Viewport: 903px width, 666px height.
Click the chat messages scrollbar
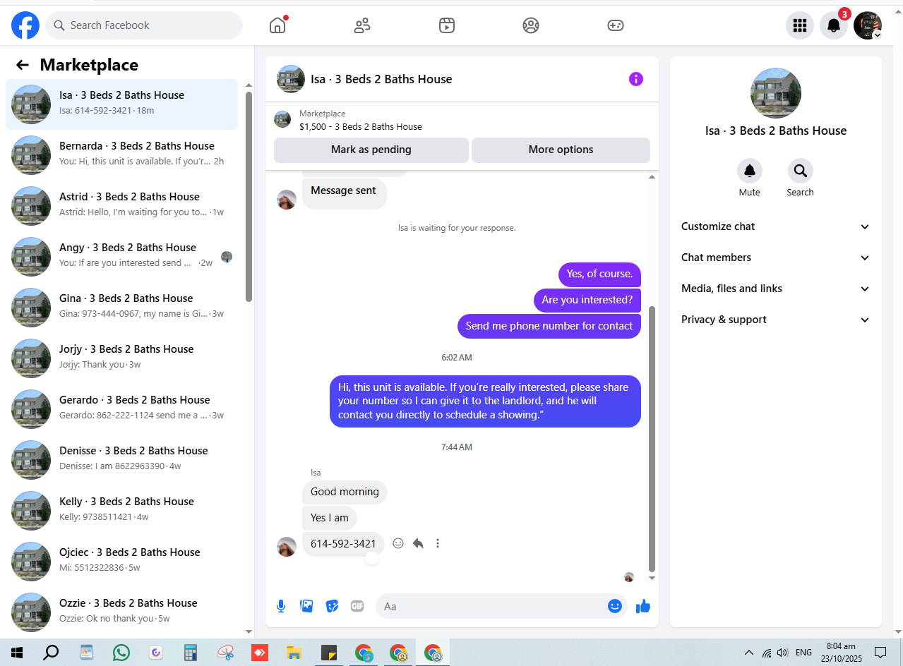[x=652, y=439]
